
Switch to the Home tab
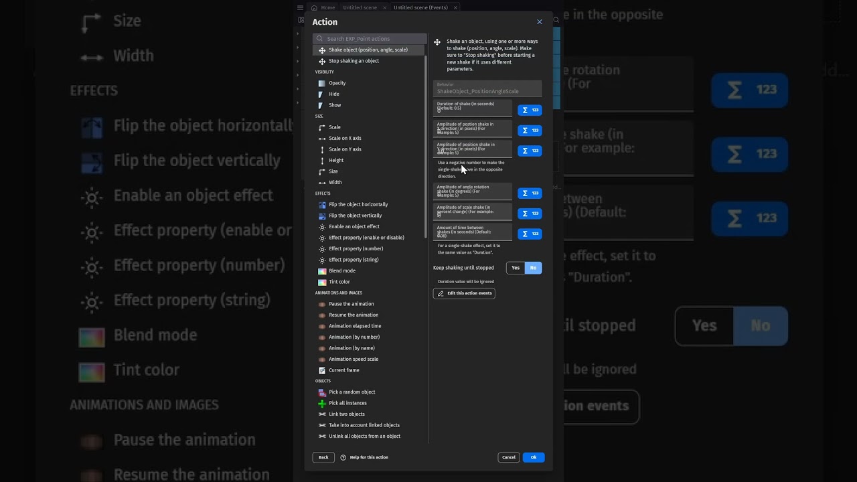[323, 7]
